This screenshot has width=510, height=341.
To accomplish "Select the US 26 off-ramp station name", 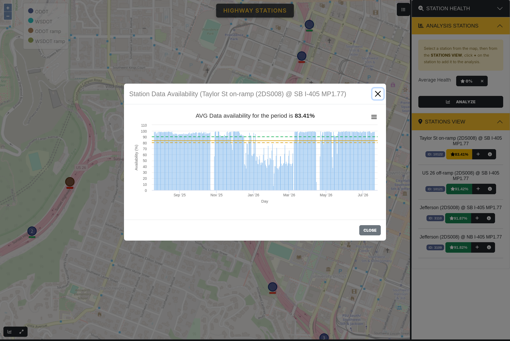I will point(461,176).
